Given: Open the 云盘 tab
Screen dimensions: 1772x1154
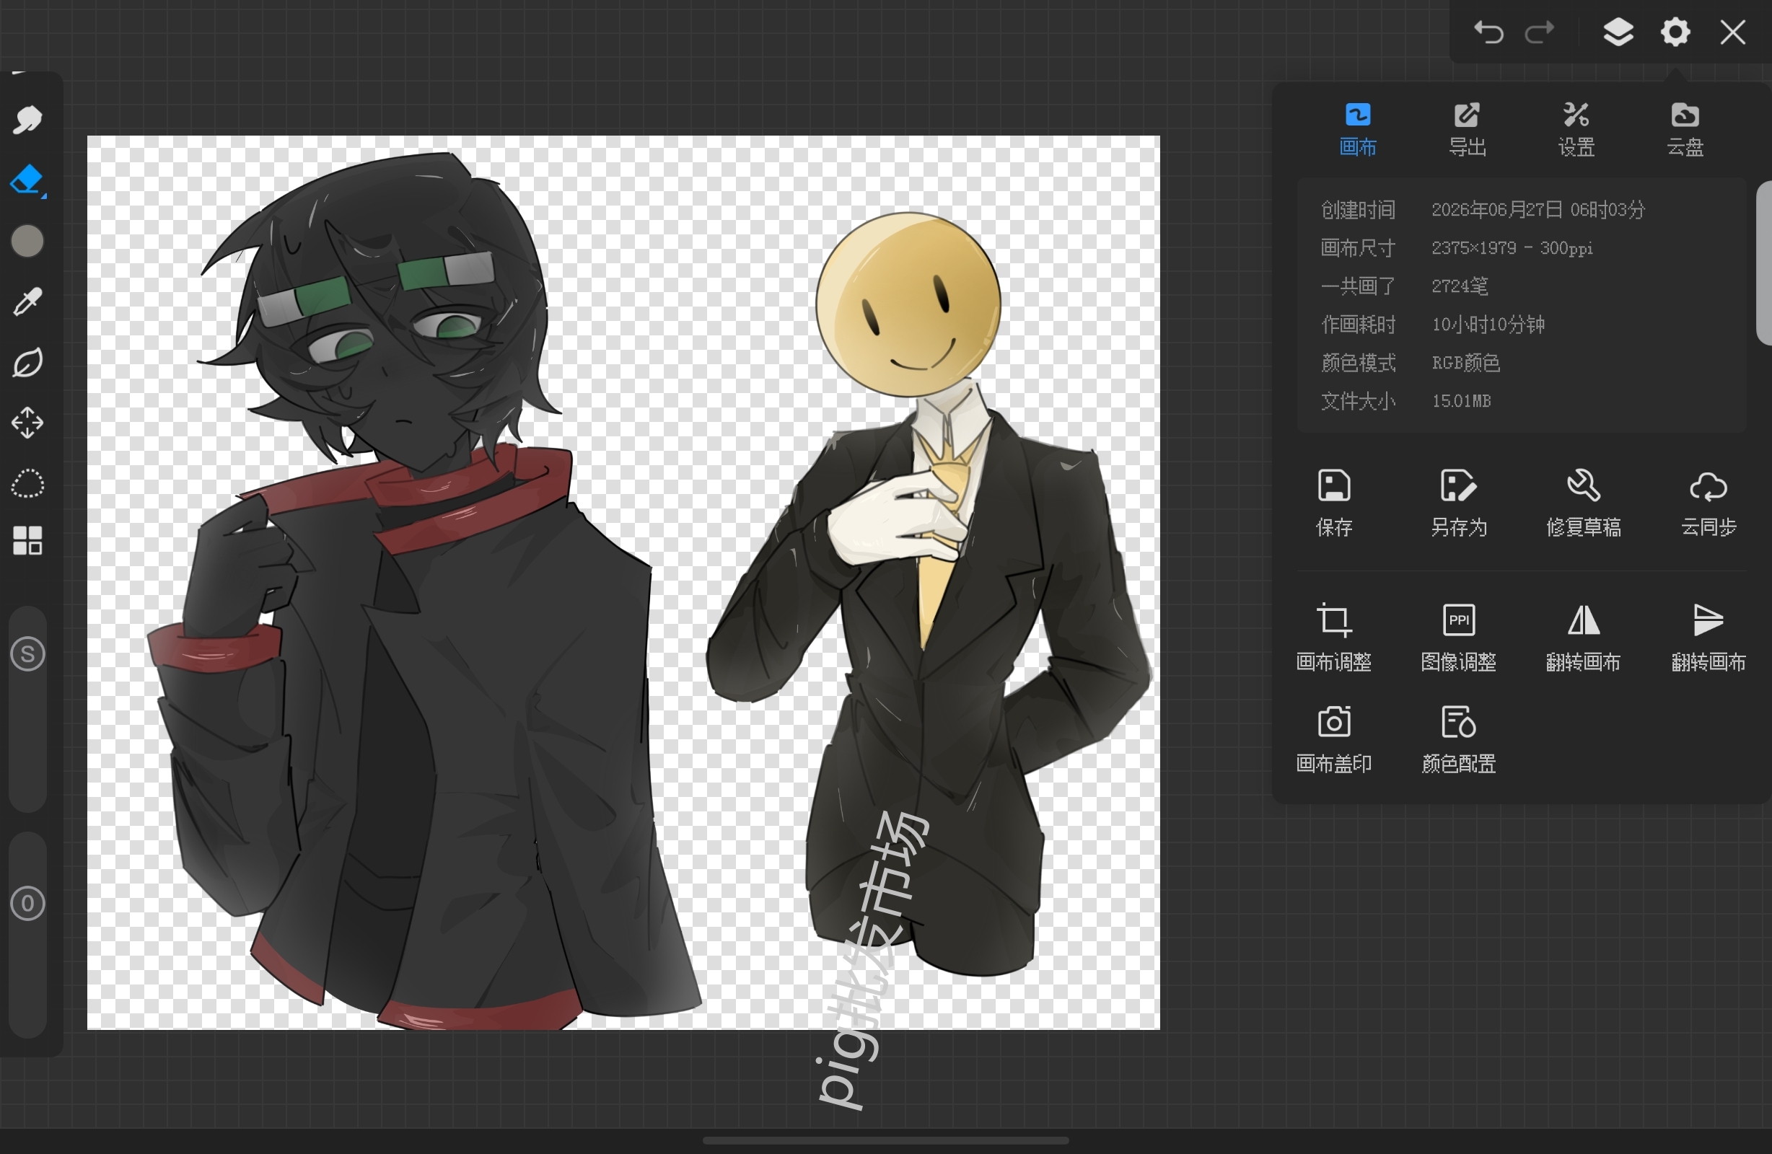Looking at the screenshot, I should 1685,130.
